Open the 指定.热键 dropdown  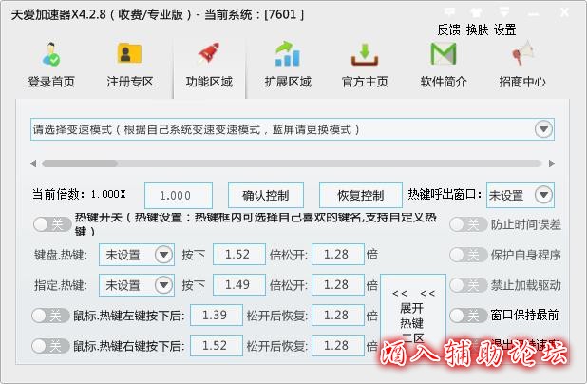[137, 285]
